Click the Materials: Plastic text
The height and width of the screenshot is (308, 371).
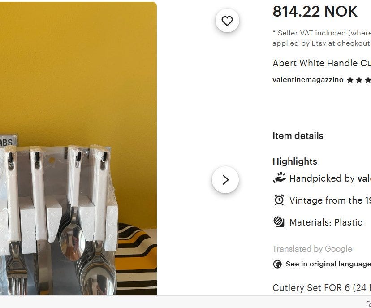coord(326,222)
